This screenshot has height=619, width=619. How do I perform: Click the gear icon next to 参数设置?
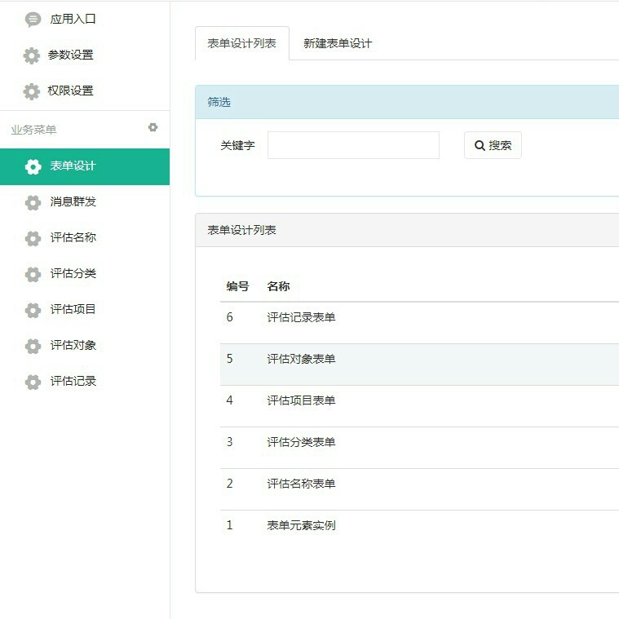[x=32, y=55]
